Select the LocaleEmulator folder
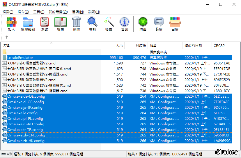The height and width of the screenshot is (158, 241). 20,58
